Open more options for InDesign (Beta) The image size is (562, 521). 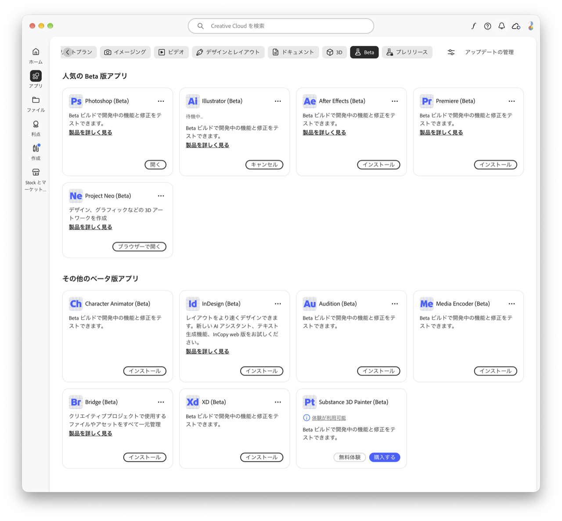(278, 304)
